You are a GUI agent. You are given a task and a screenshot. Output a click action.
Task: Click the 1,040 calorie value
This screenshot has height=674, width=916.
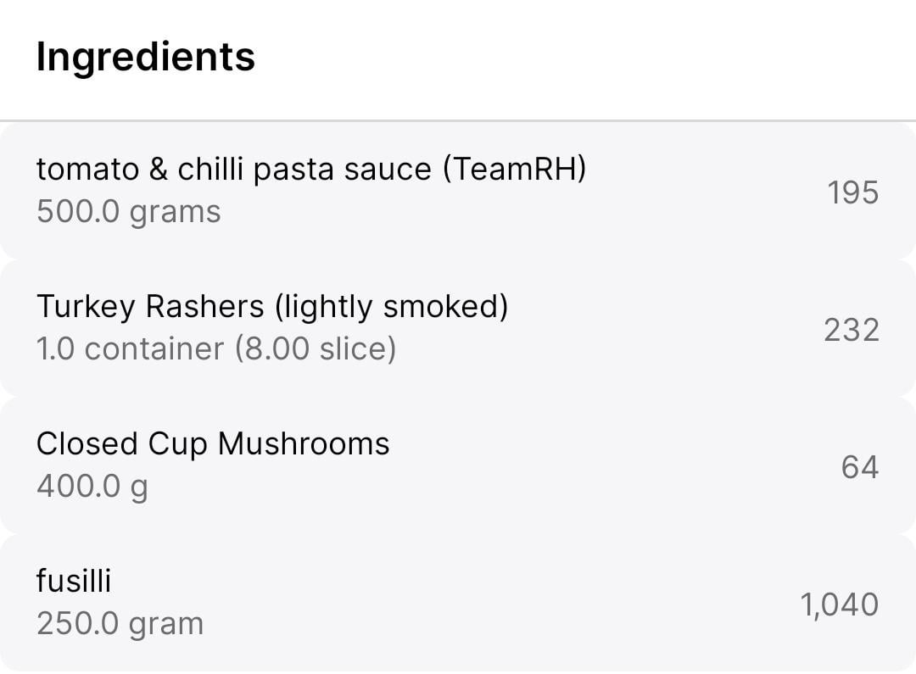(x=840, y=604)
